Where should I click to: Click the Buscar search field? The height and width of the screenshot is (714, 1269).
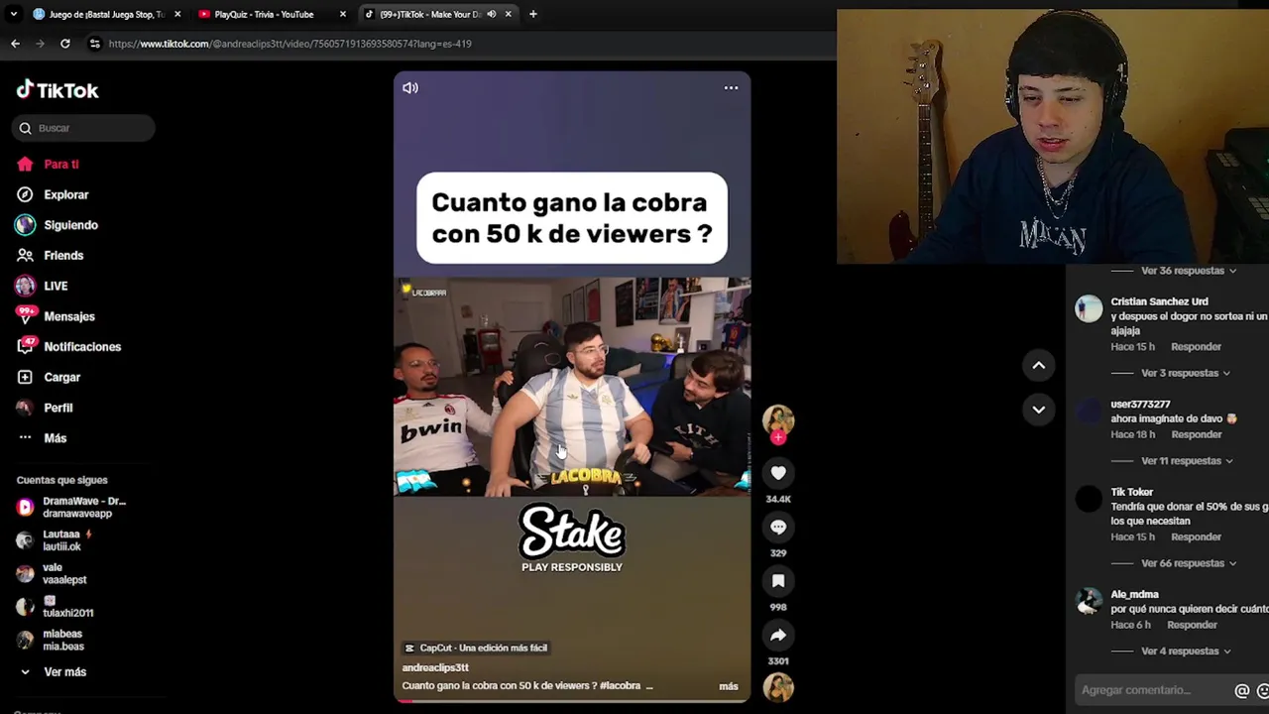click(x=84, y=128)
